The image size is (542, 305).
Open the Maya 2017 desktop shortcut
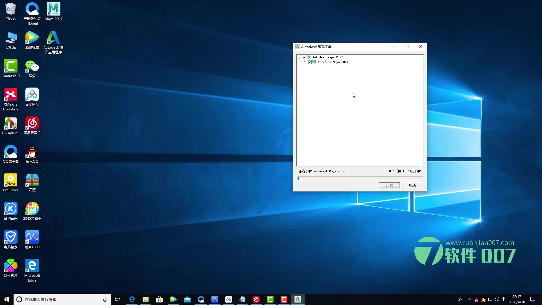[x=54, y=12]
